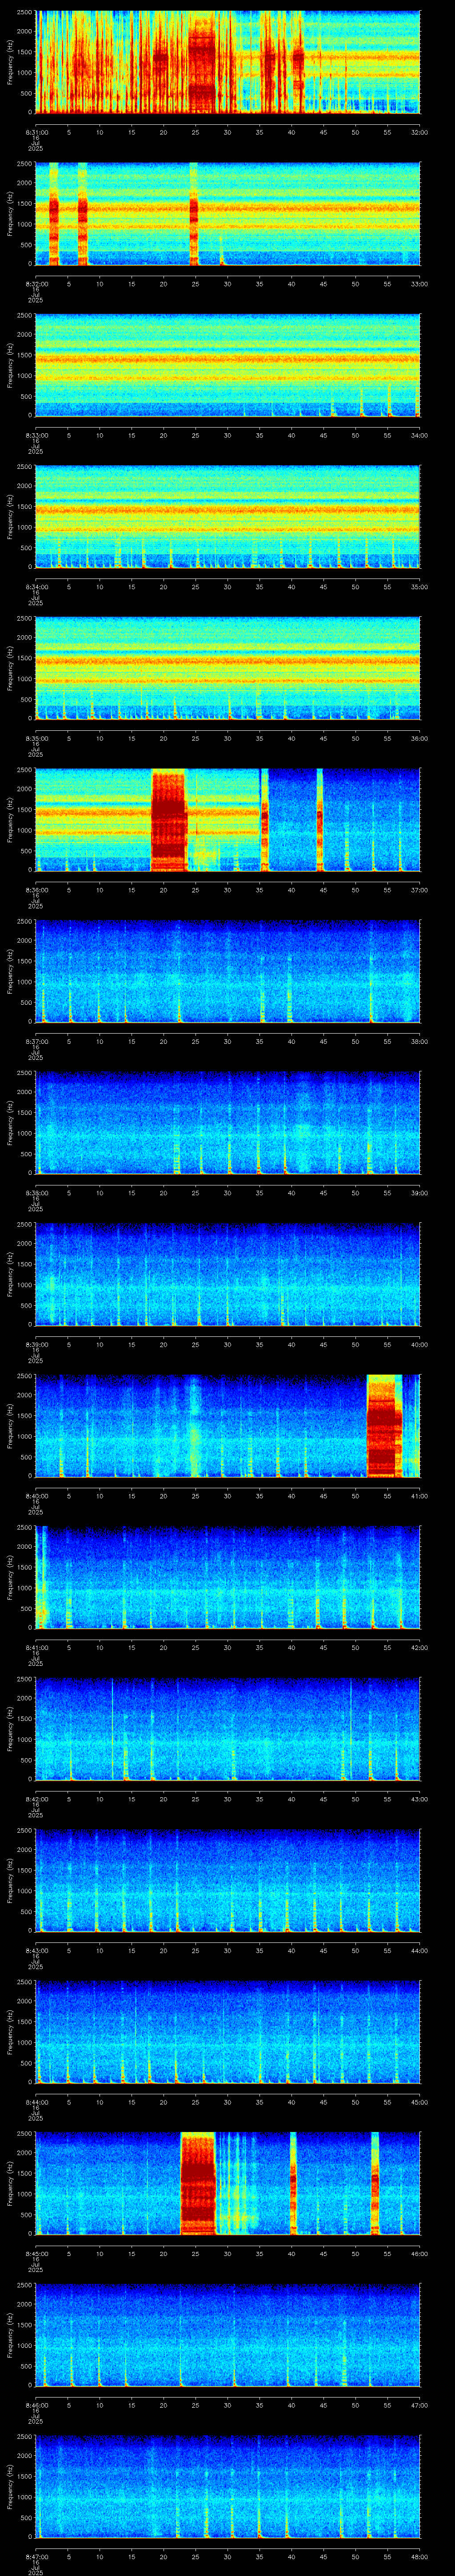Open the spectrogram starting at 8:38:00

[x=227, y=1123]
